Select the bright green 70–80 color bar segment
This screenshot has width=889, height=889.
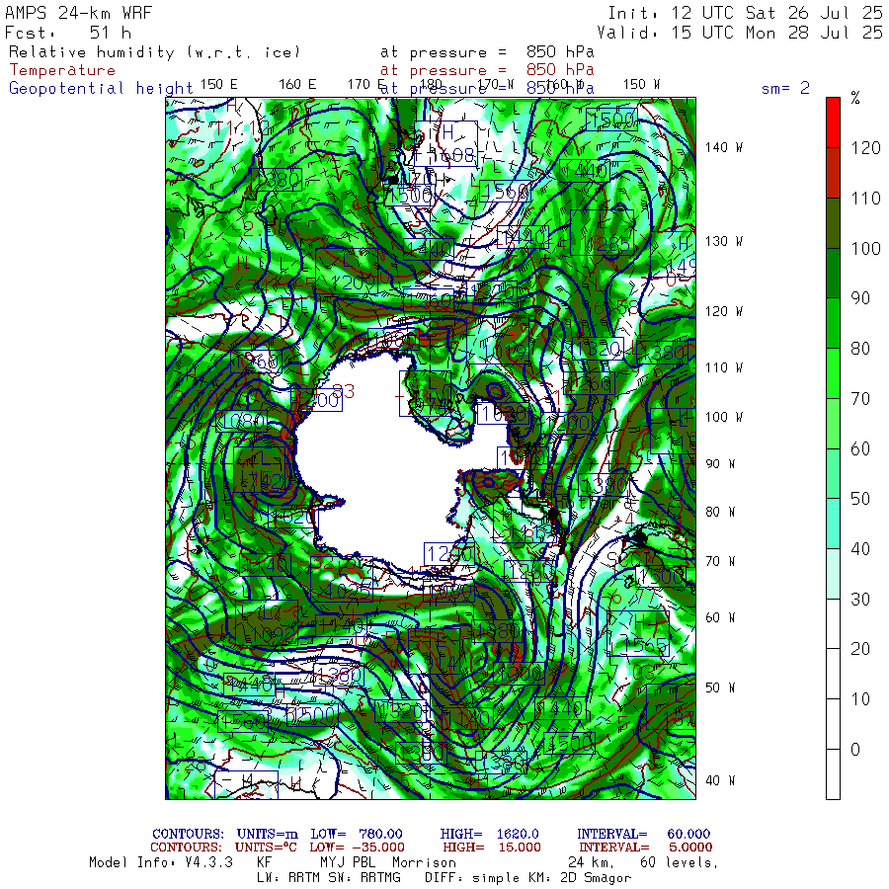833,373
